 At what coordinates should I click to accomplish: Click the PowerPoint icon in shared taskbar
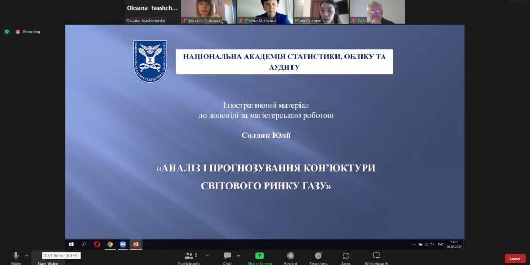point(136,244)
